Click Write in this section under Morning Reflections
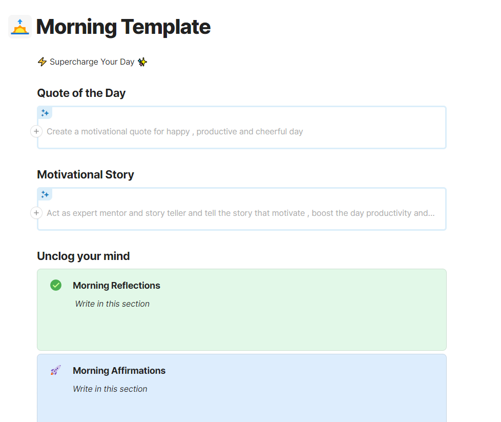Viewport: 501px width, 422px height. click(112, 304)
